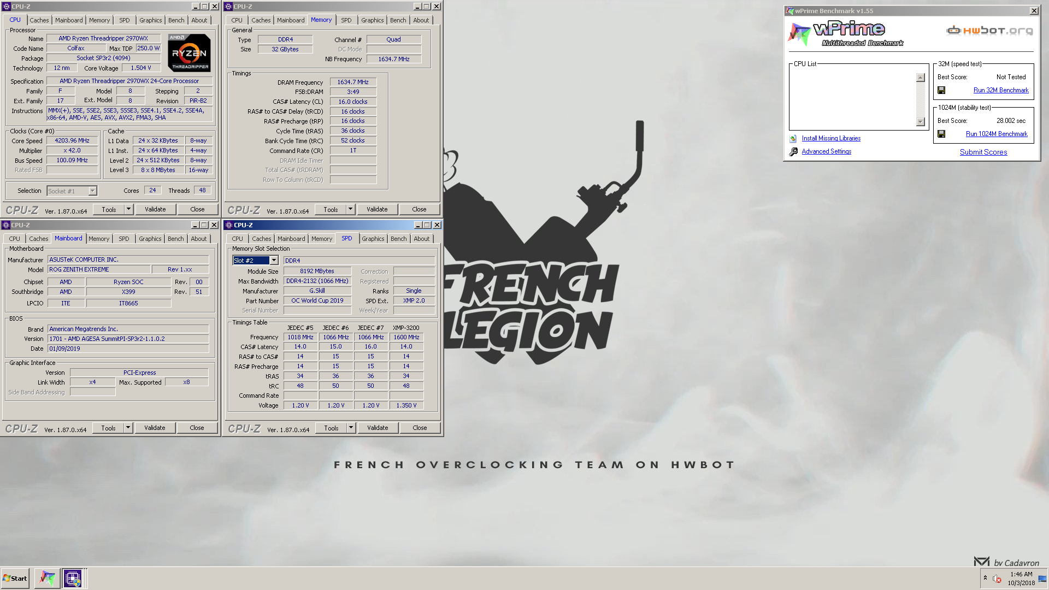1049x590 pixels.
Task: Click the show desktop tray icon
Action: coord(1042,579)
